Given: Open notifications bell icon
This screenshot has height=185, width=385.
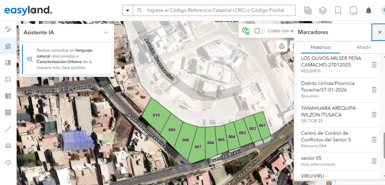Looking at the screenshot, I should (369, 11).
